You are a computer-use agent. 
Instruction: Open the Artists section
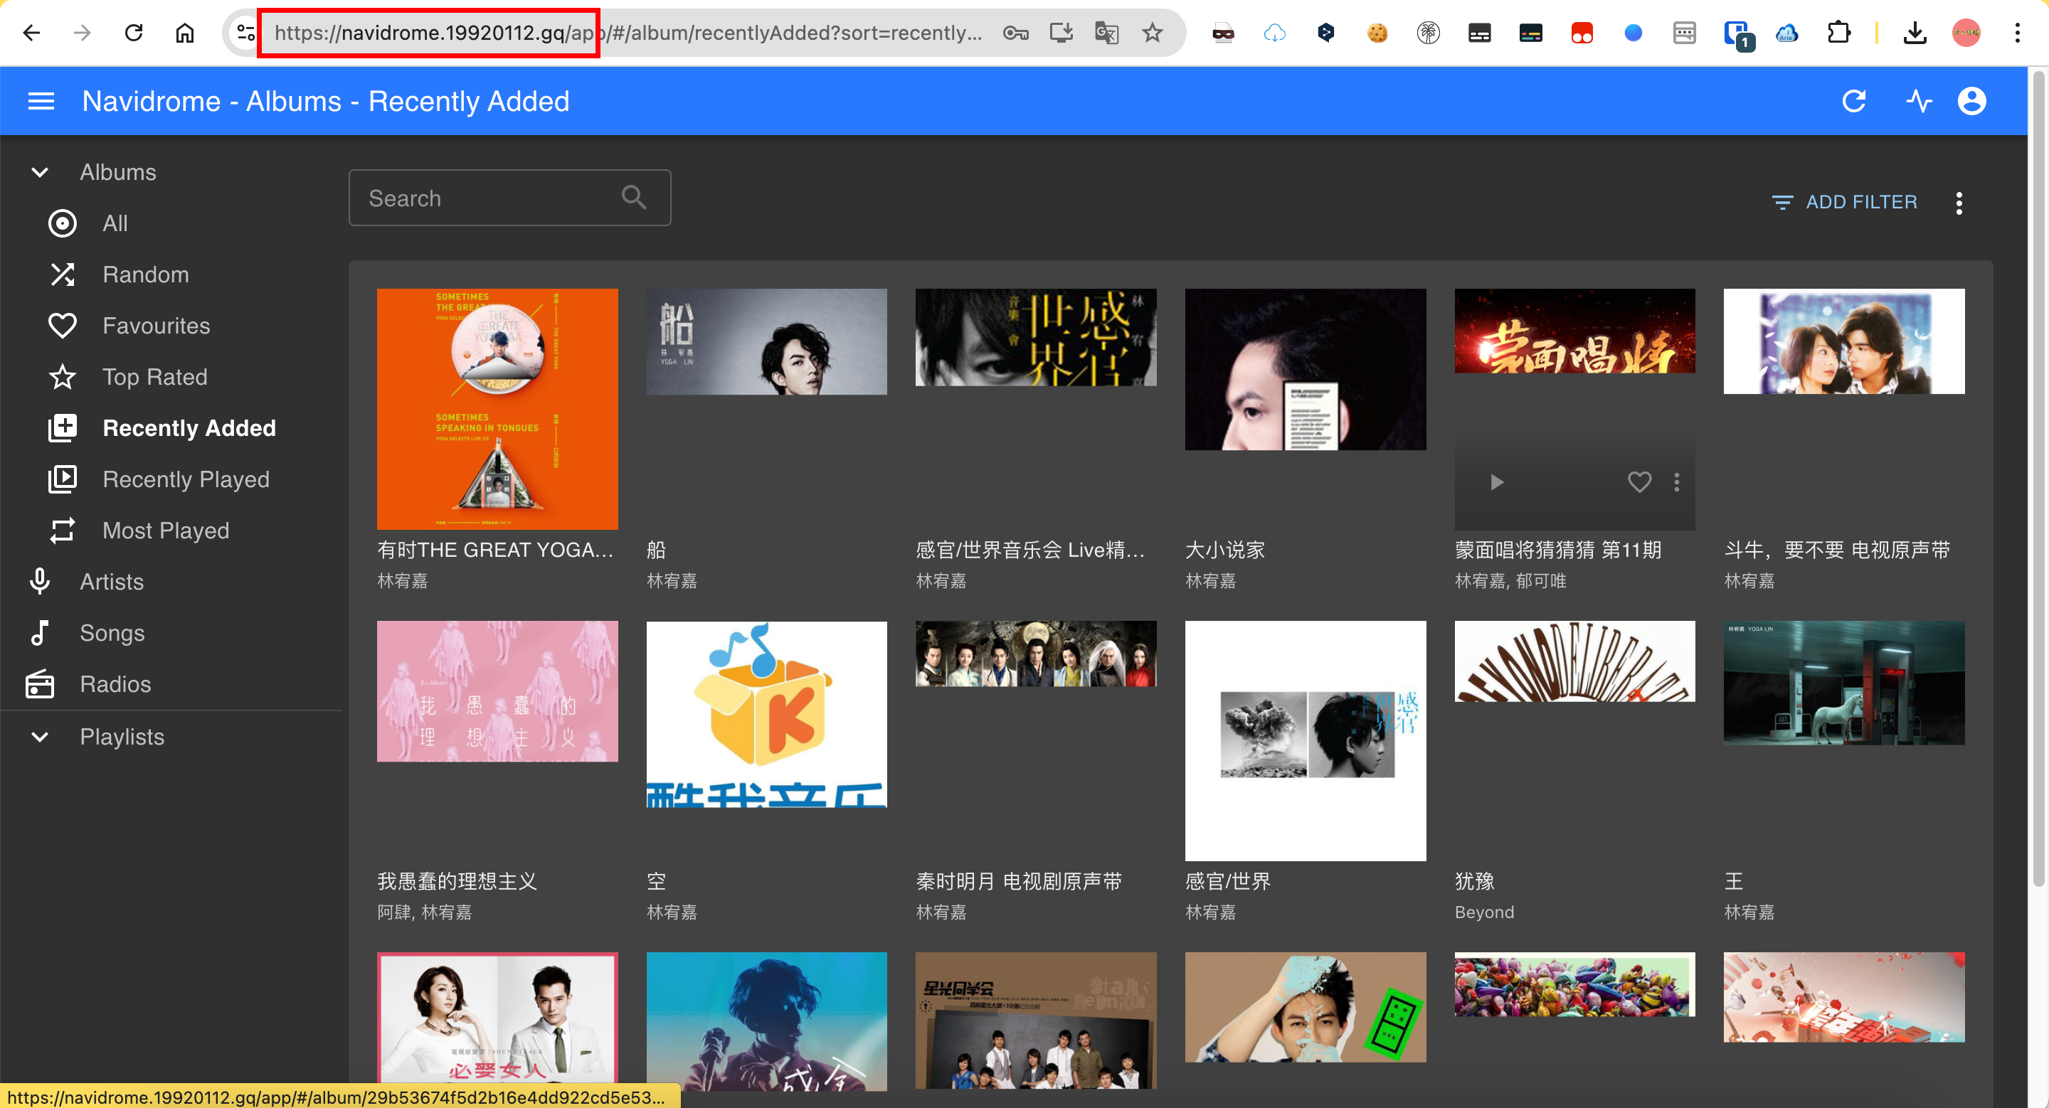(112, 581)
